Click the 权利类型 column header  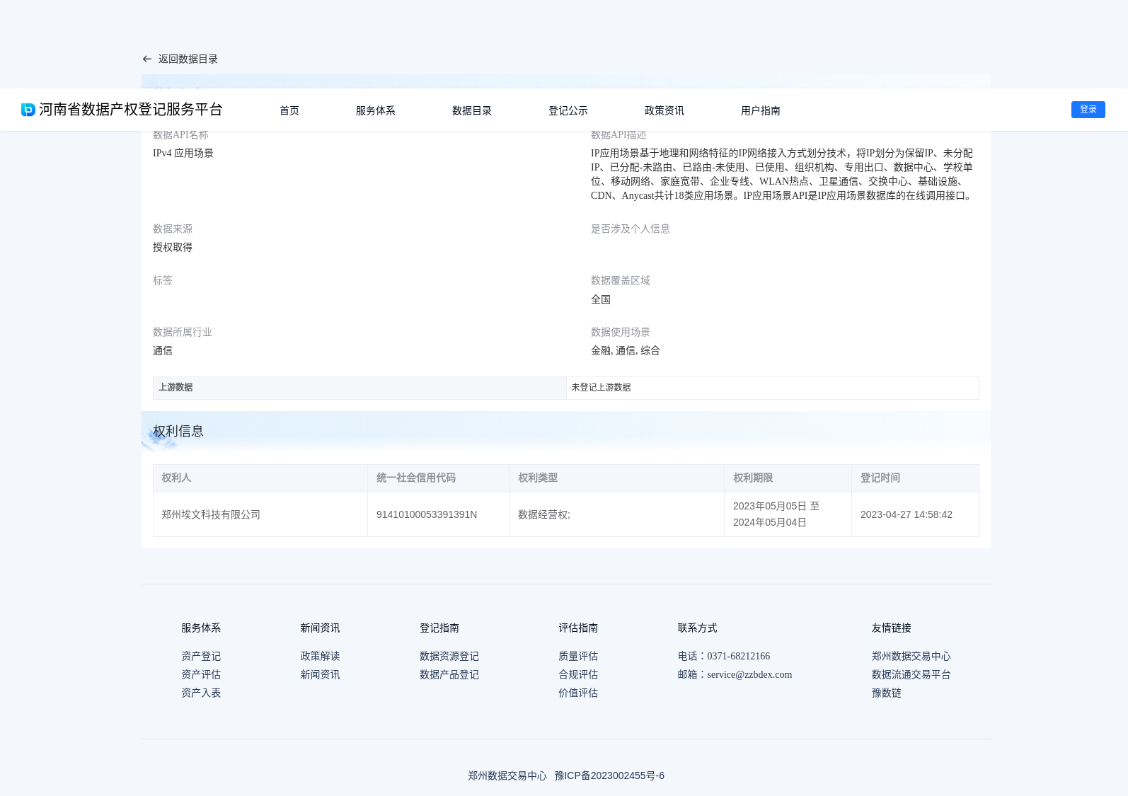[x=616, y=478]
